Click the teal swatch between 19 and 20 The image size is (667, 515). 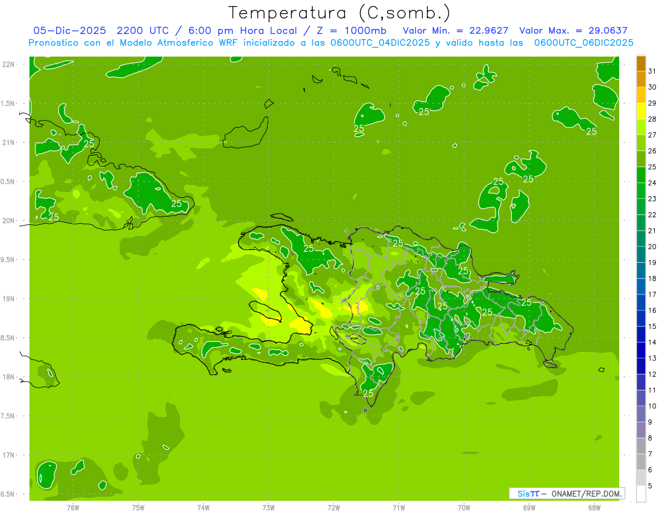(x=641, y=255)
